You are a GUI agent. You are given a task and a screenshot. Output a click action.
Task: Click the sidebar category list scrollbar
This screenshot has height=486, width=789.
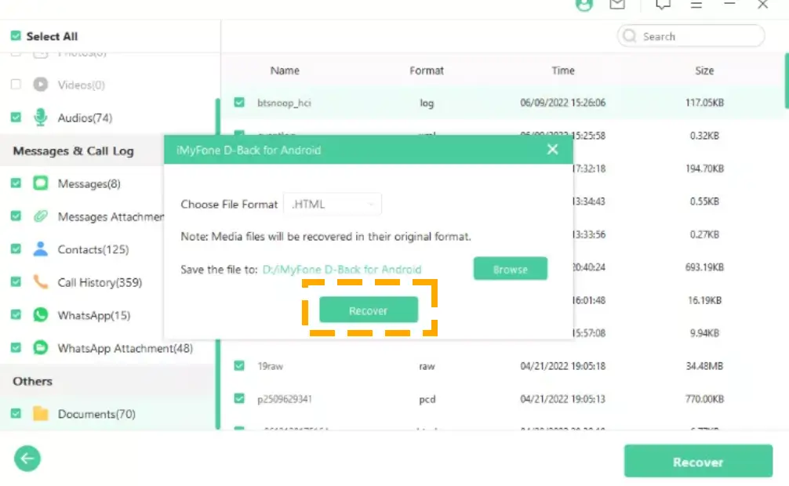pos(218,263)
